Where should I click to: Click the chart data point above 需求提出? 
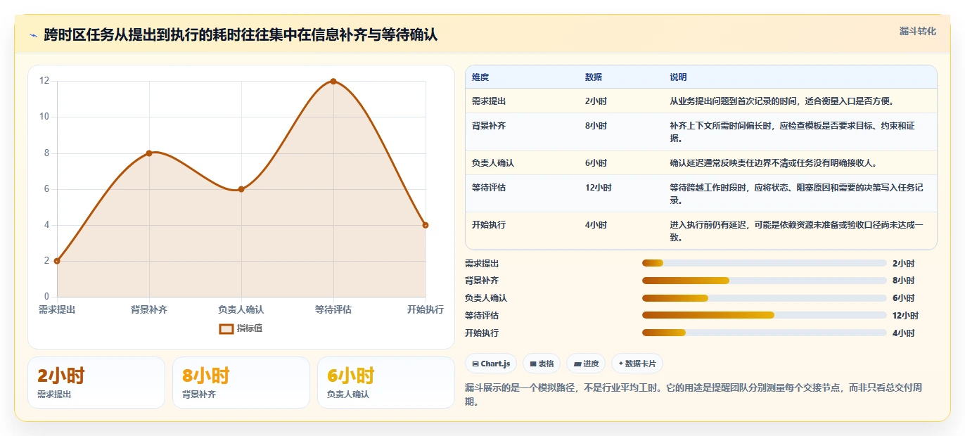(x=57, y=261)
